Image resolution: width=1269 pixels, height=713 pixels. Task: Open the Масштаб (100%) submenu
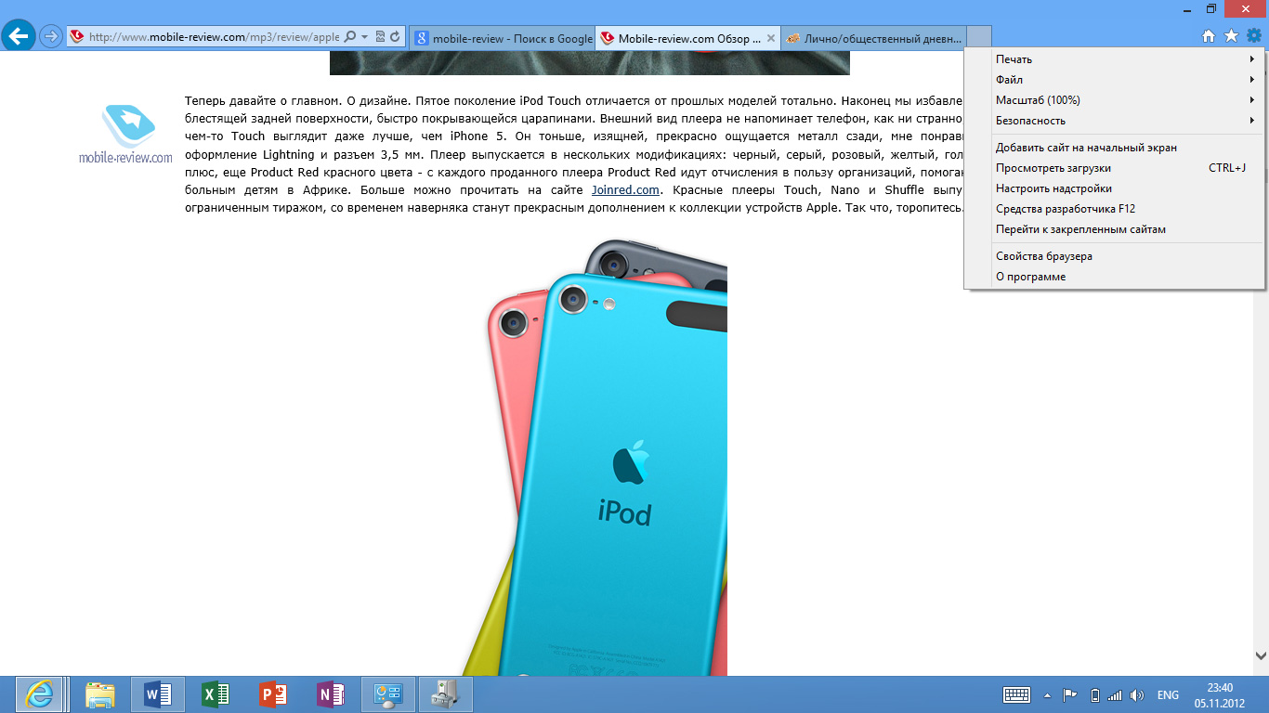[1114, 100]
